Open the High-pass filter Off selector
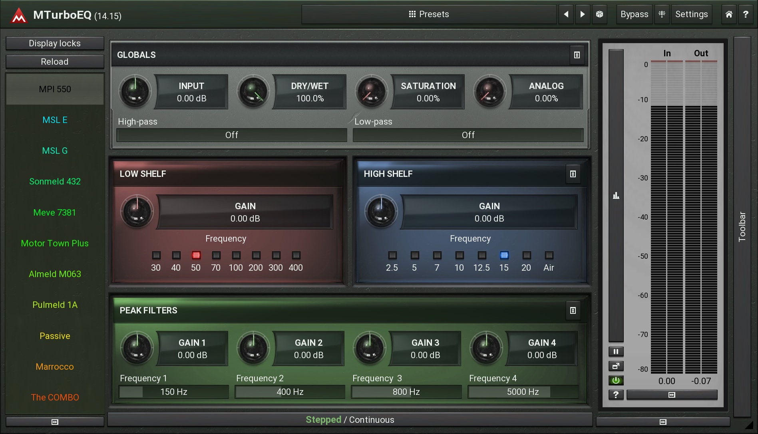Viewport: 758px width, 434px height. pos(231,135)
